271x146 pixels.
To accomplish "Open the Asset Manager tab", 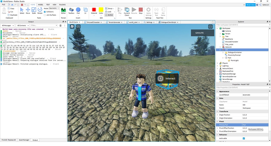I will (24, 140).
